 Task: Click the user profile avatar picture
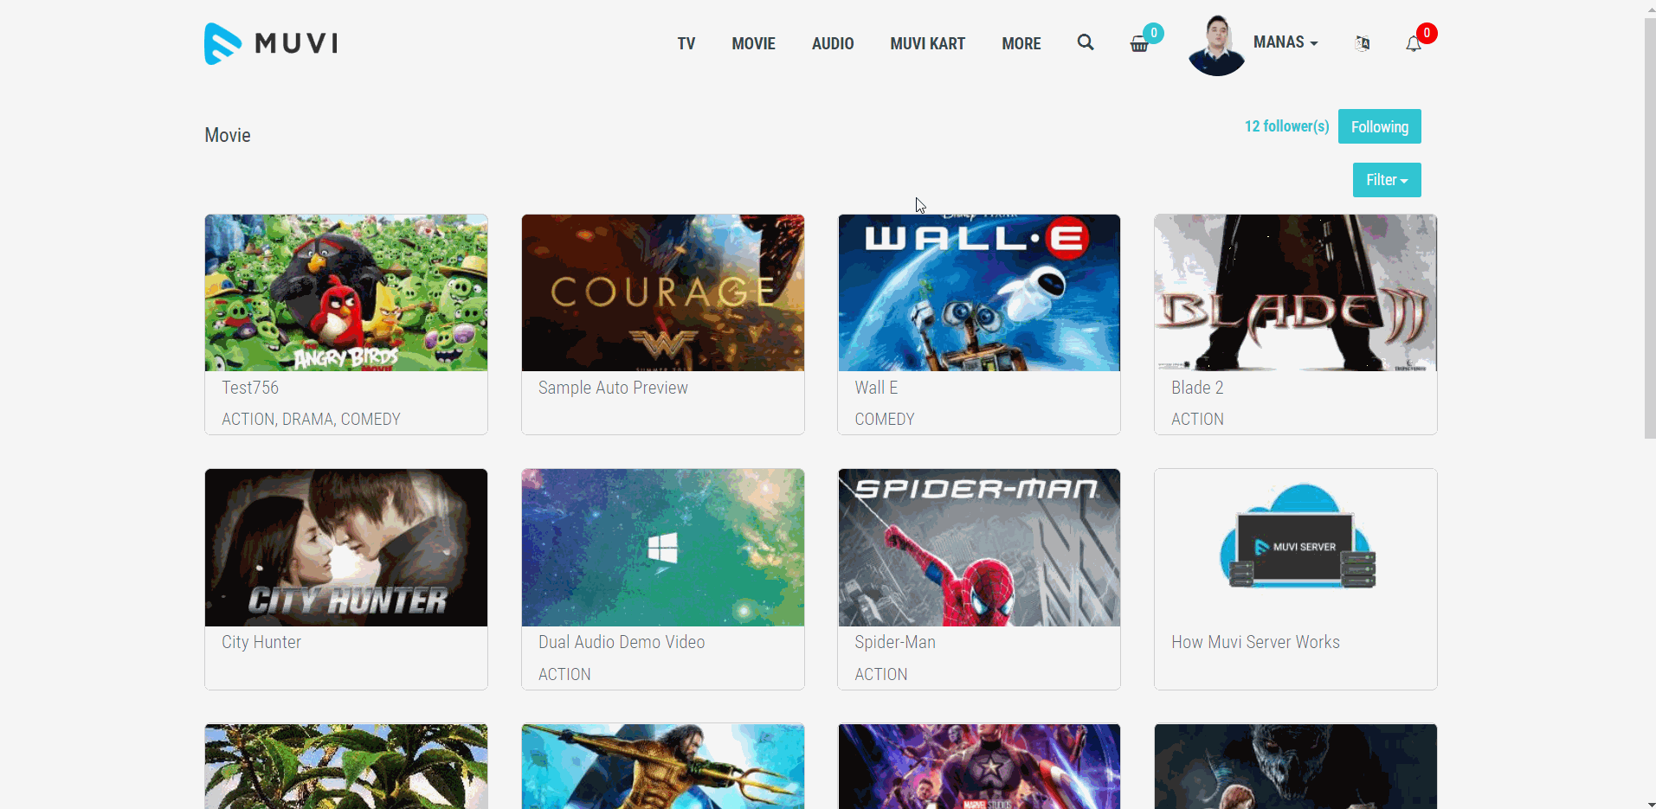(x=1216, y=45)
